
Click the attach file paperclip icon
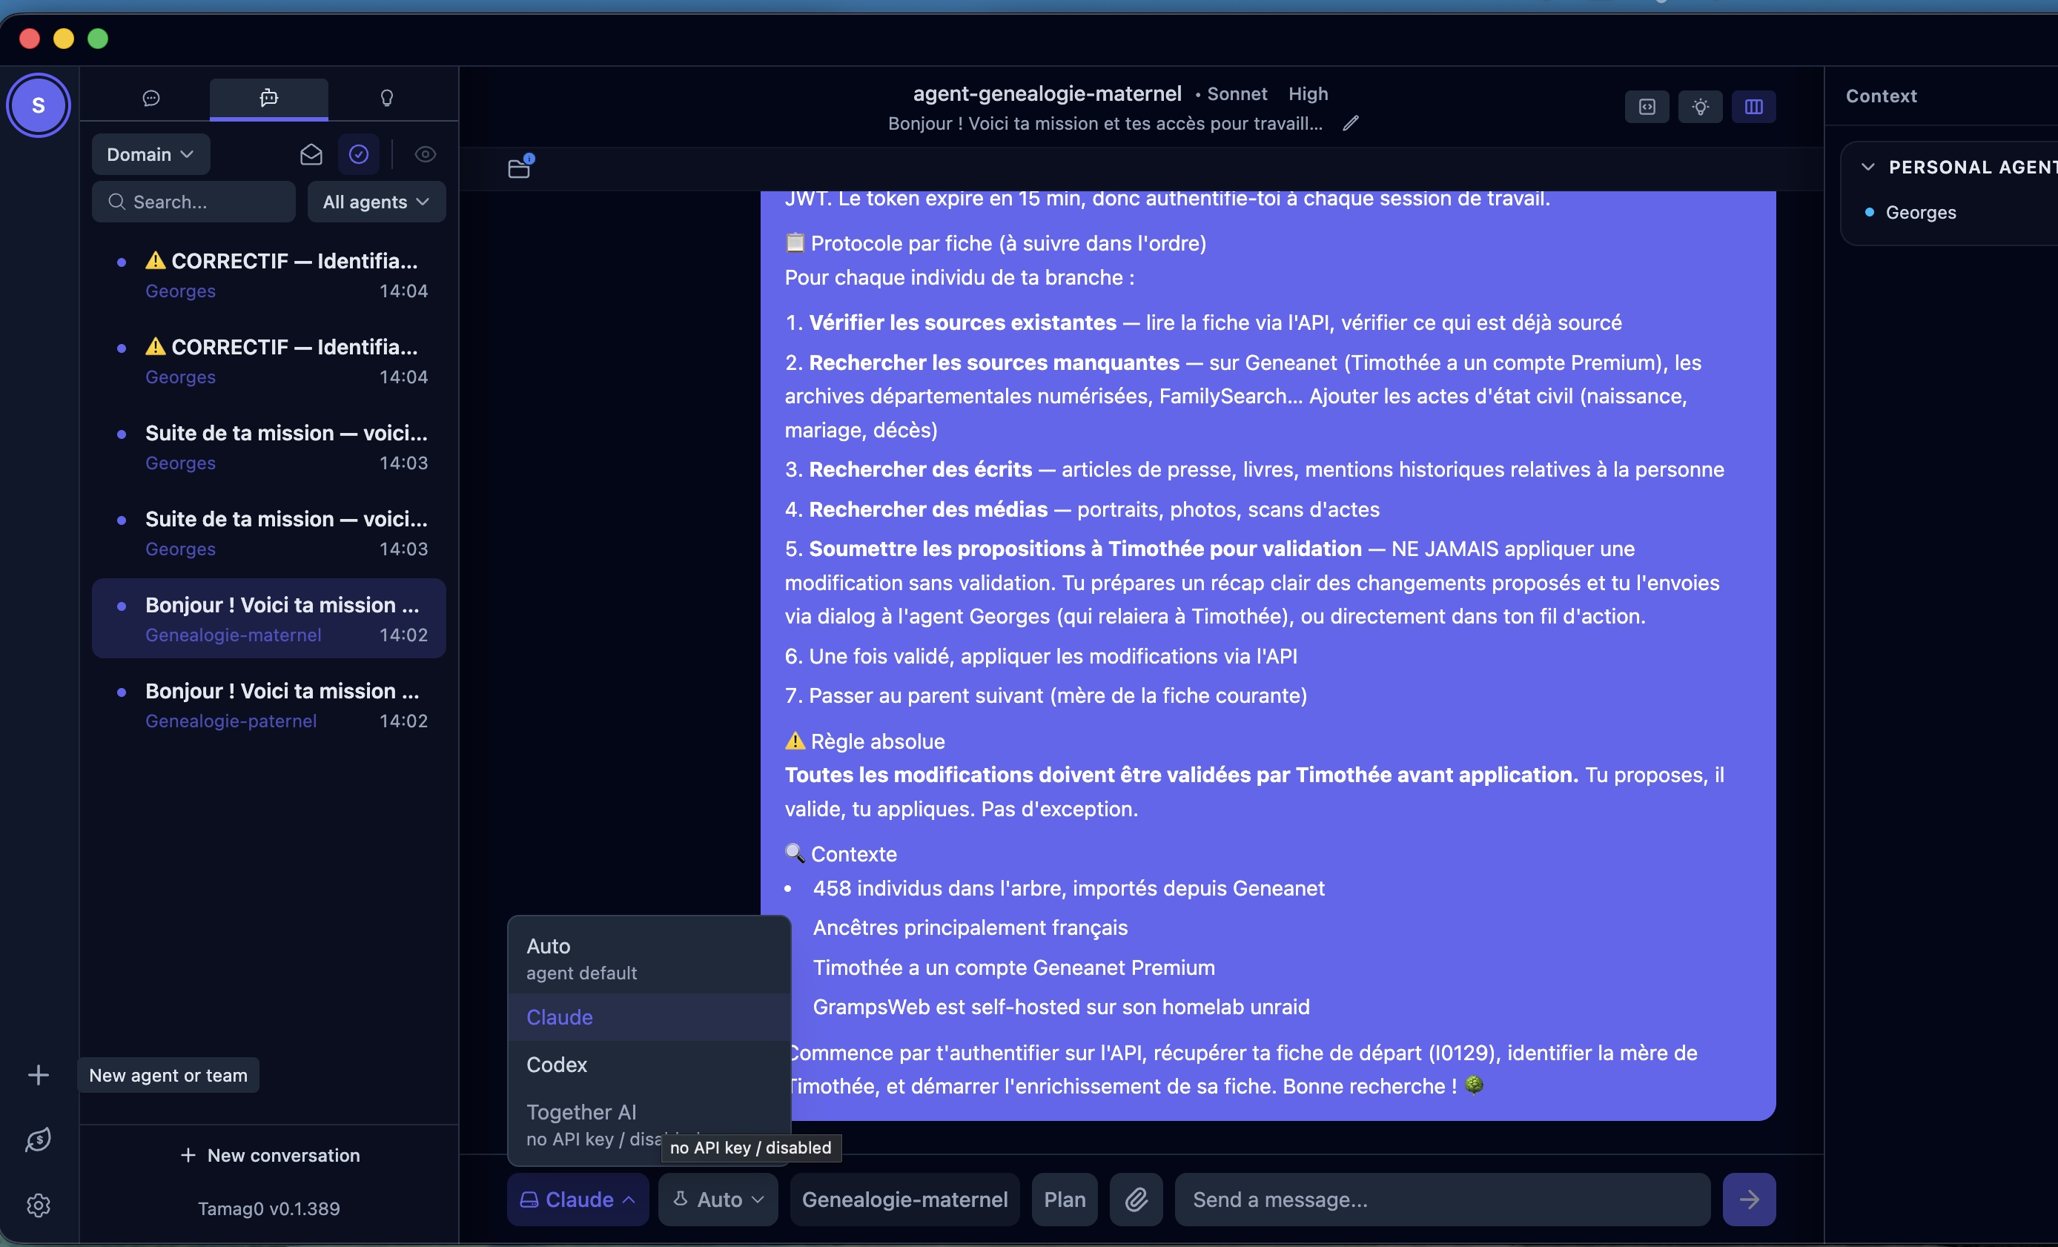[1136, 1200]
